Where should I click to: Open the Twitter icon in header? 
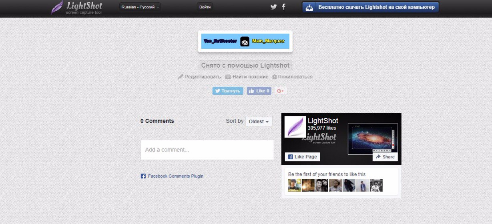click(274, 7)
